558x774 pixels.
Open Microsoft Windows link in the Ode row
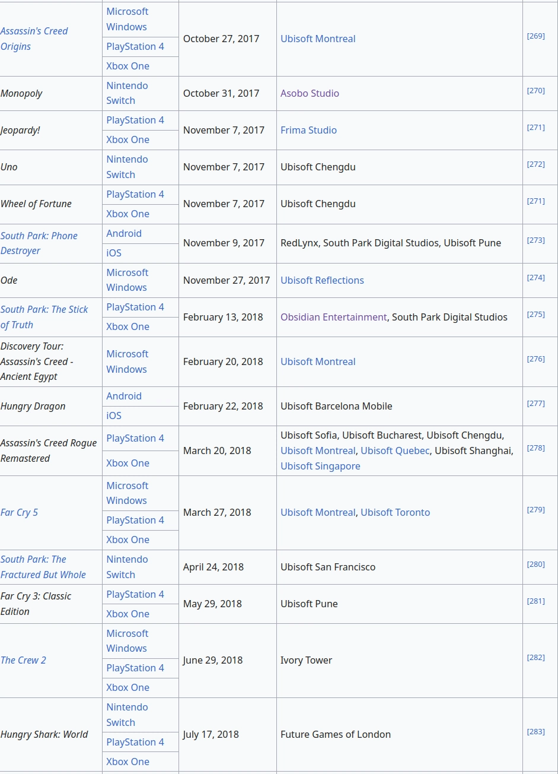(x=127, y=280)
